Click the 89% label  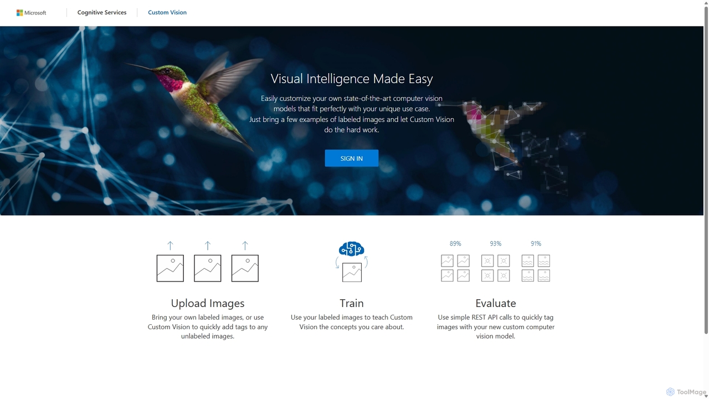pos(455,244)
